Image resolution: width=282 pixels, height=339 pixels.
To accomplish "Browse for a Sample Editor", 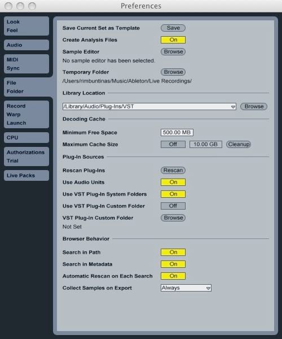I will tap(173, 51).
